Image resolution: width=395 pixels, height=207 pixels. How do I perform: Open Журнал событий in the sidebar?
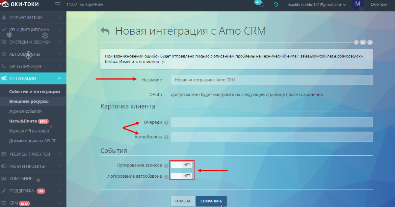click(x=25, y=111)
